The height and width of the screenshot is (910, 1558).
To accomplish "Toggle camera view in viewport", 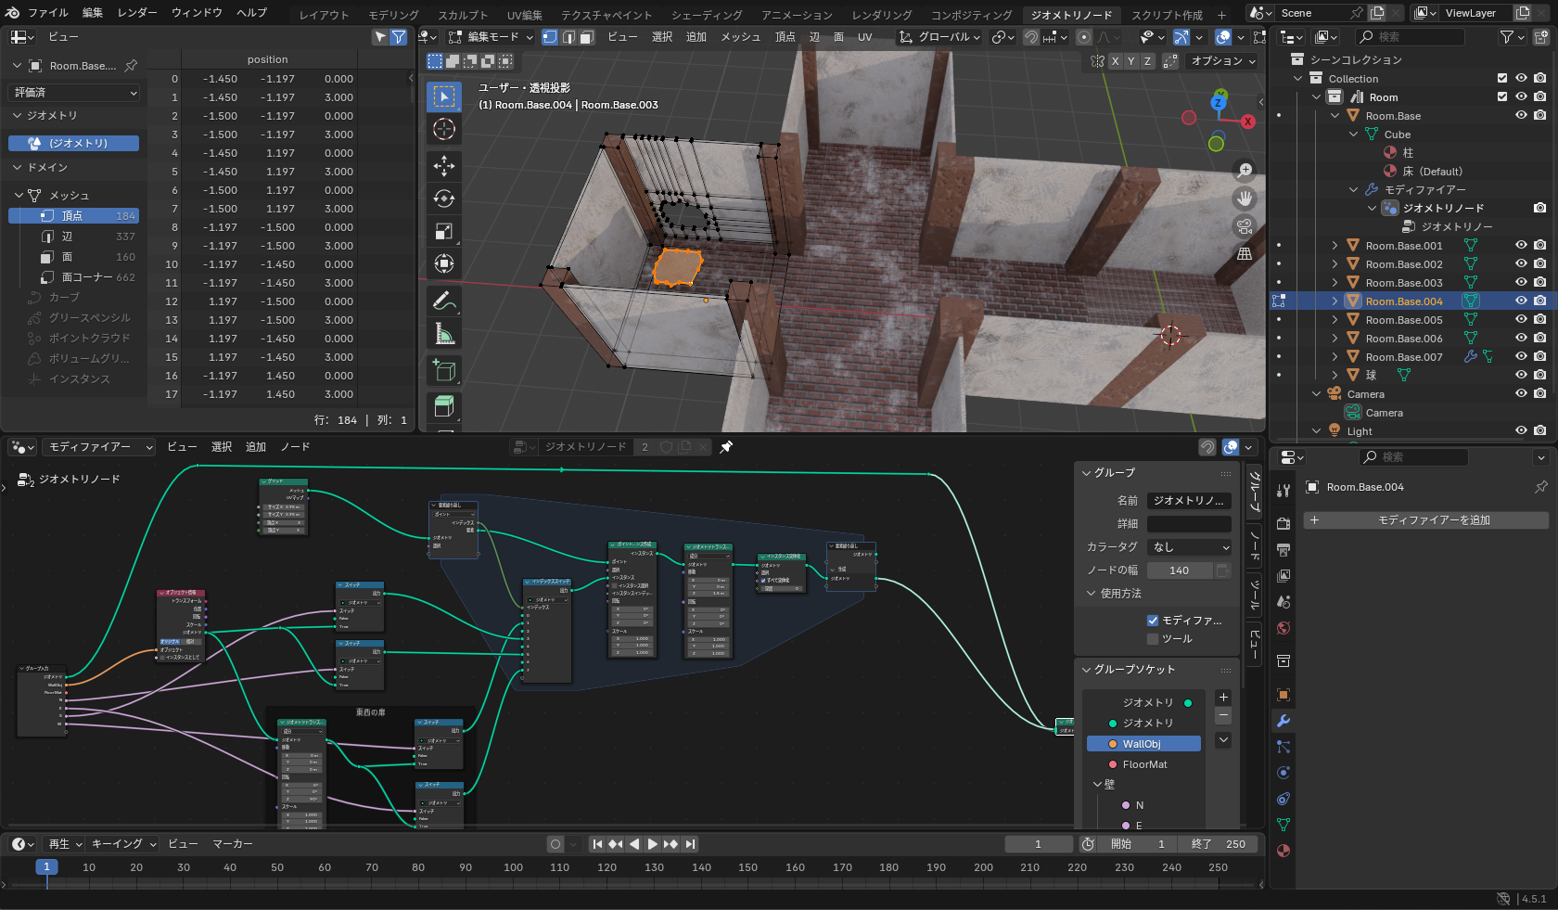I will [x=1245, y=226].
